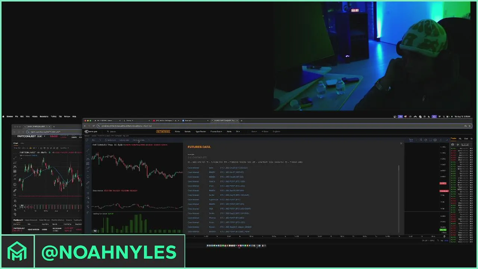Open the Position History tab in the left window
Screen dimensions: 478x269
tap(58, 220)
